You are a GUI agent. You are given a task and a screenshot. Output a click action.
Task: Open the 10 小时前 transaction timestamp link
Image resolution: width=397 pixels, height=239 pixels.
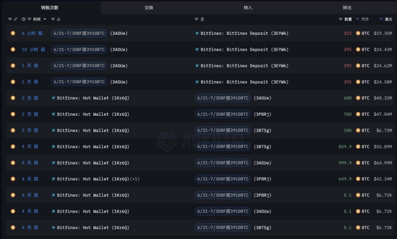pos(33,50)
